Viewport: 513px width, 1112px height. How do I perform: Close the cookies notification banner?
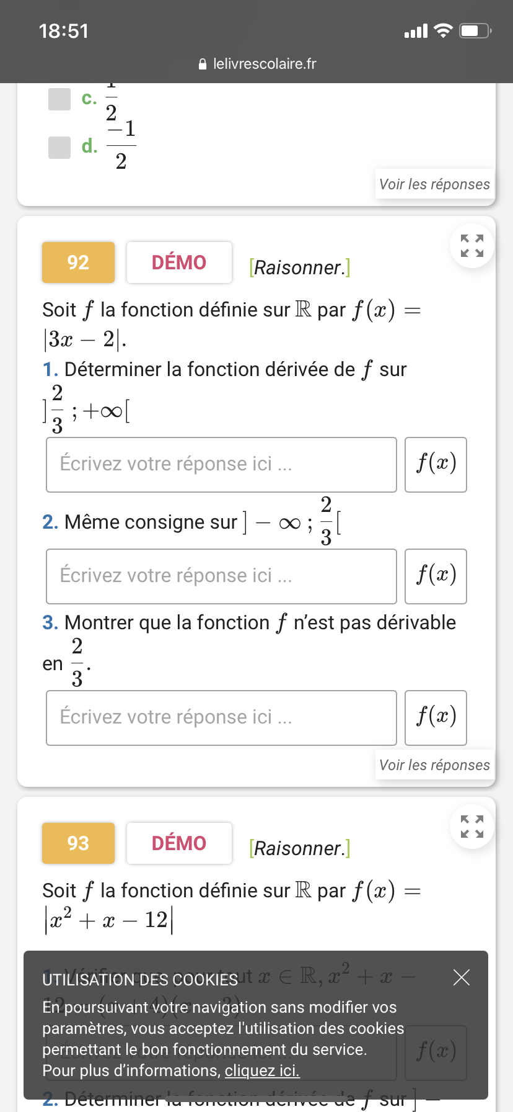(x=462, y=977)
